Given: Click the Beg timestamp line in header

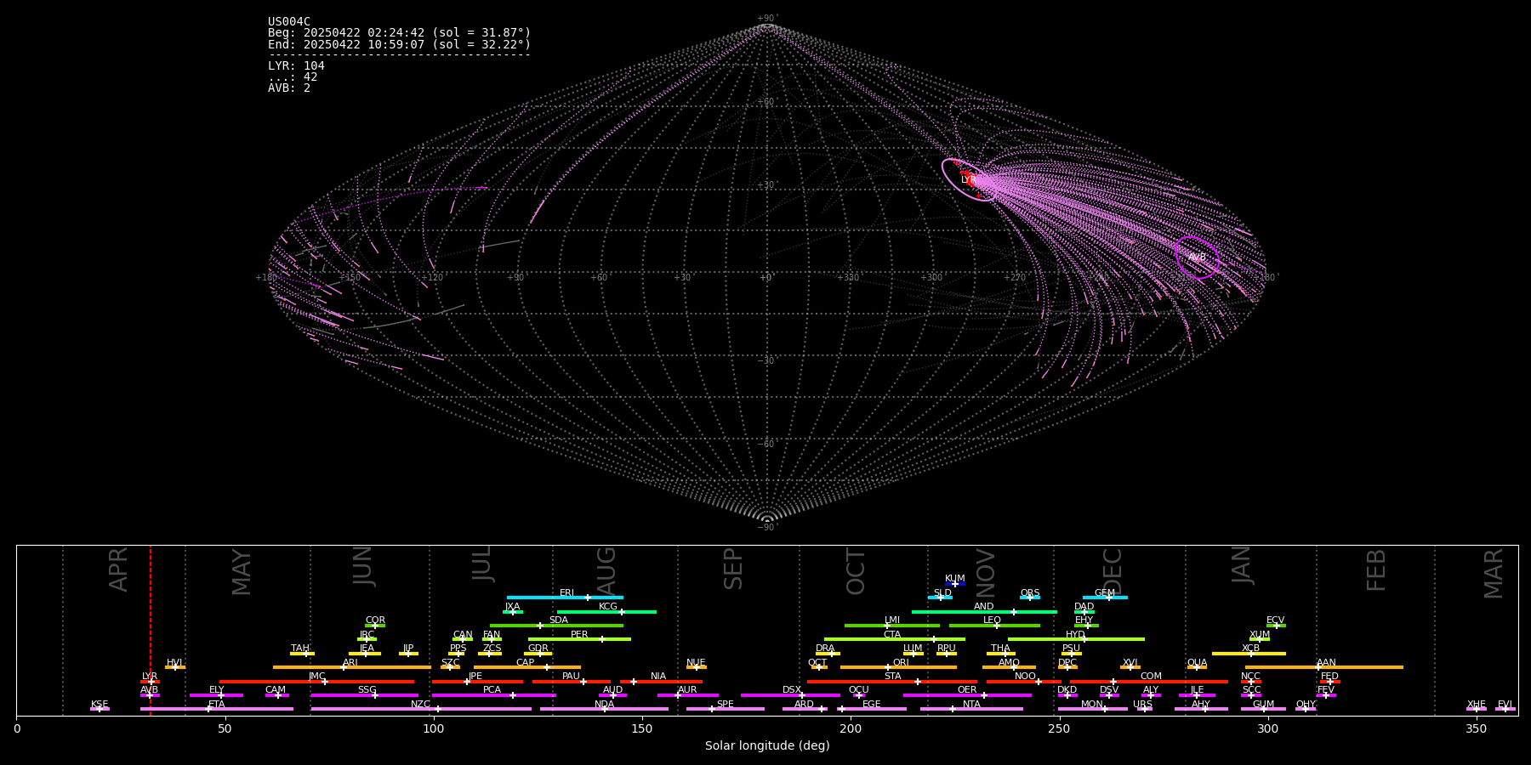Looking at the screenshot, I should click(x=399, y=33).
